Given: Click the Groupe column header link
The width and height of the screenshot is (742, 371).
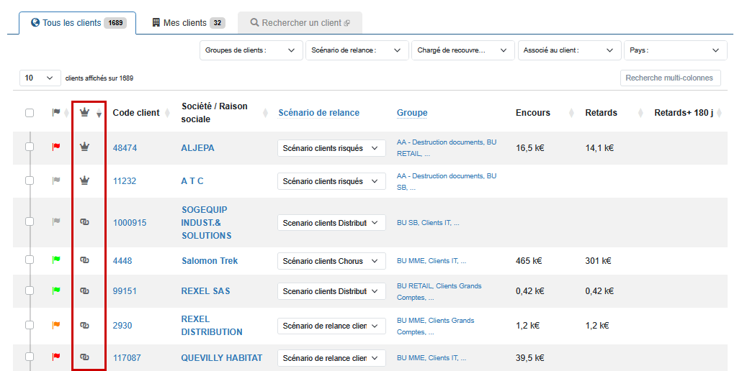Looking at the screenshot, I should (x=412, y=113).
